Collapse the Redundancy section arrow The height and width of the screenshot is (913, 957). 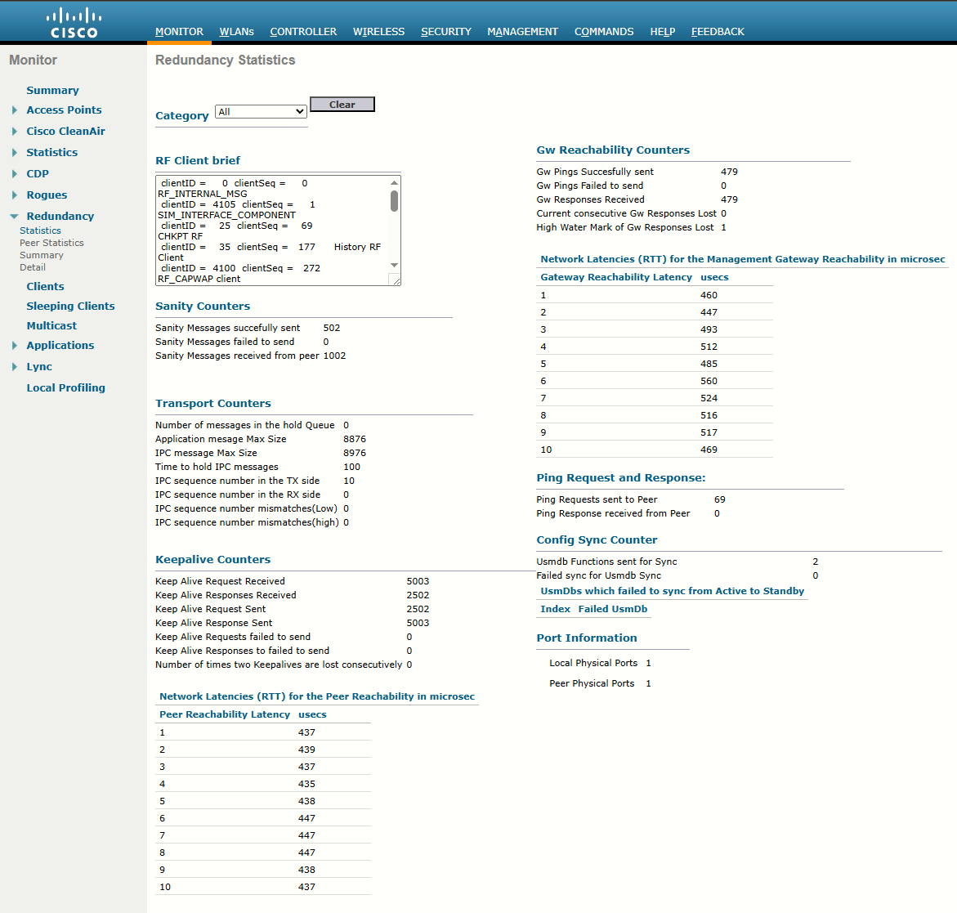coord(14,216)
